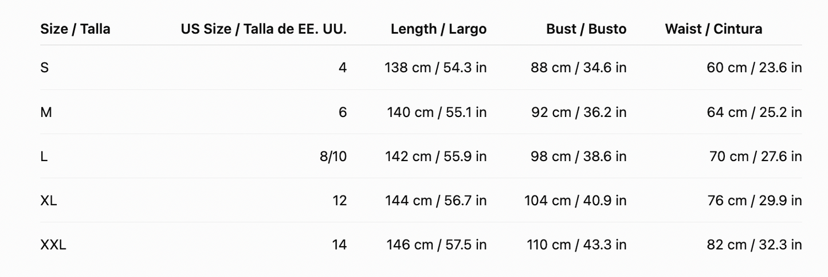Select the Length / Largo column header
828x277 pixels.
coord(438,29)
